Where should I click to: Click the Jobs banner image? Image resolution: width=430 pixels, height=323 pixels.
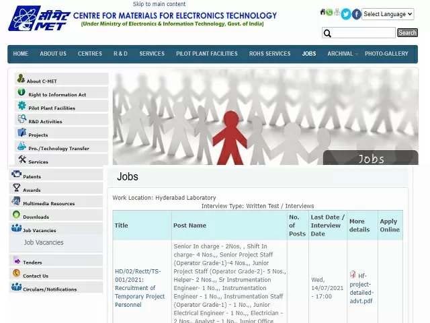(265, 116)
